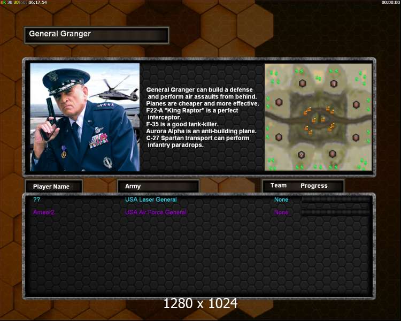Viewport: 401px width, 321px height.
Task: Select start position 2 on the minimap
Action: (301, 155)
